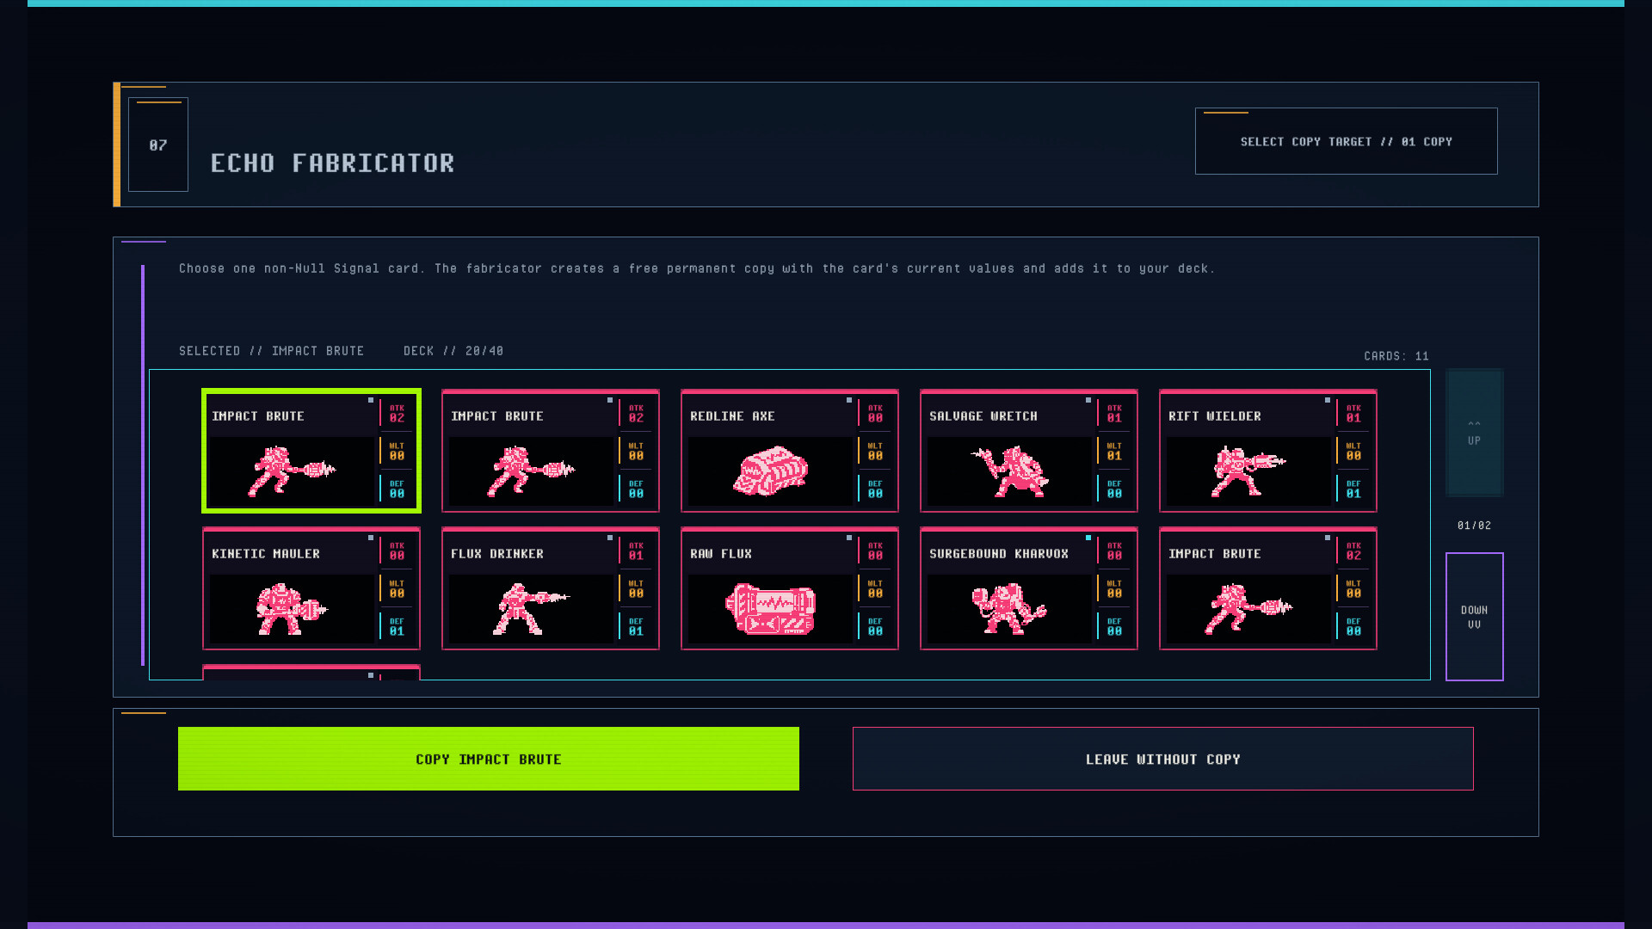Click the Cards: 11 count
The width and height of the screenshot is (1652, 929).
click(x=1396, y=356)
